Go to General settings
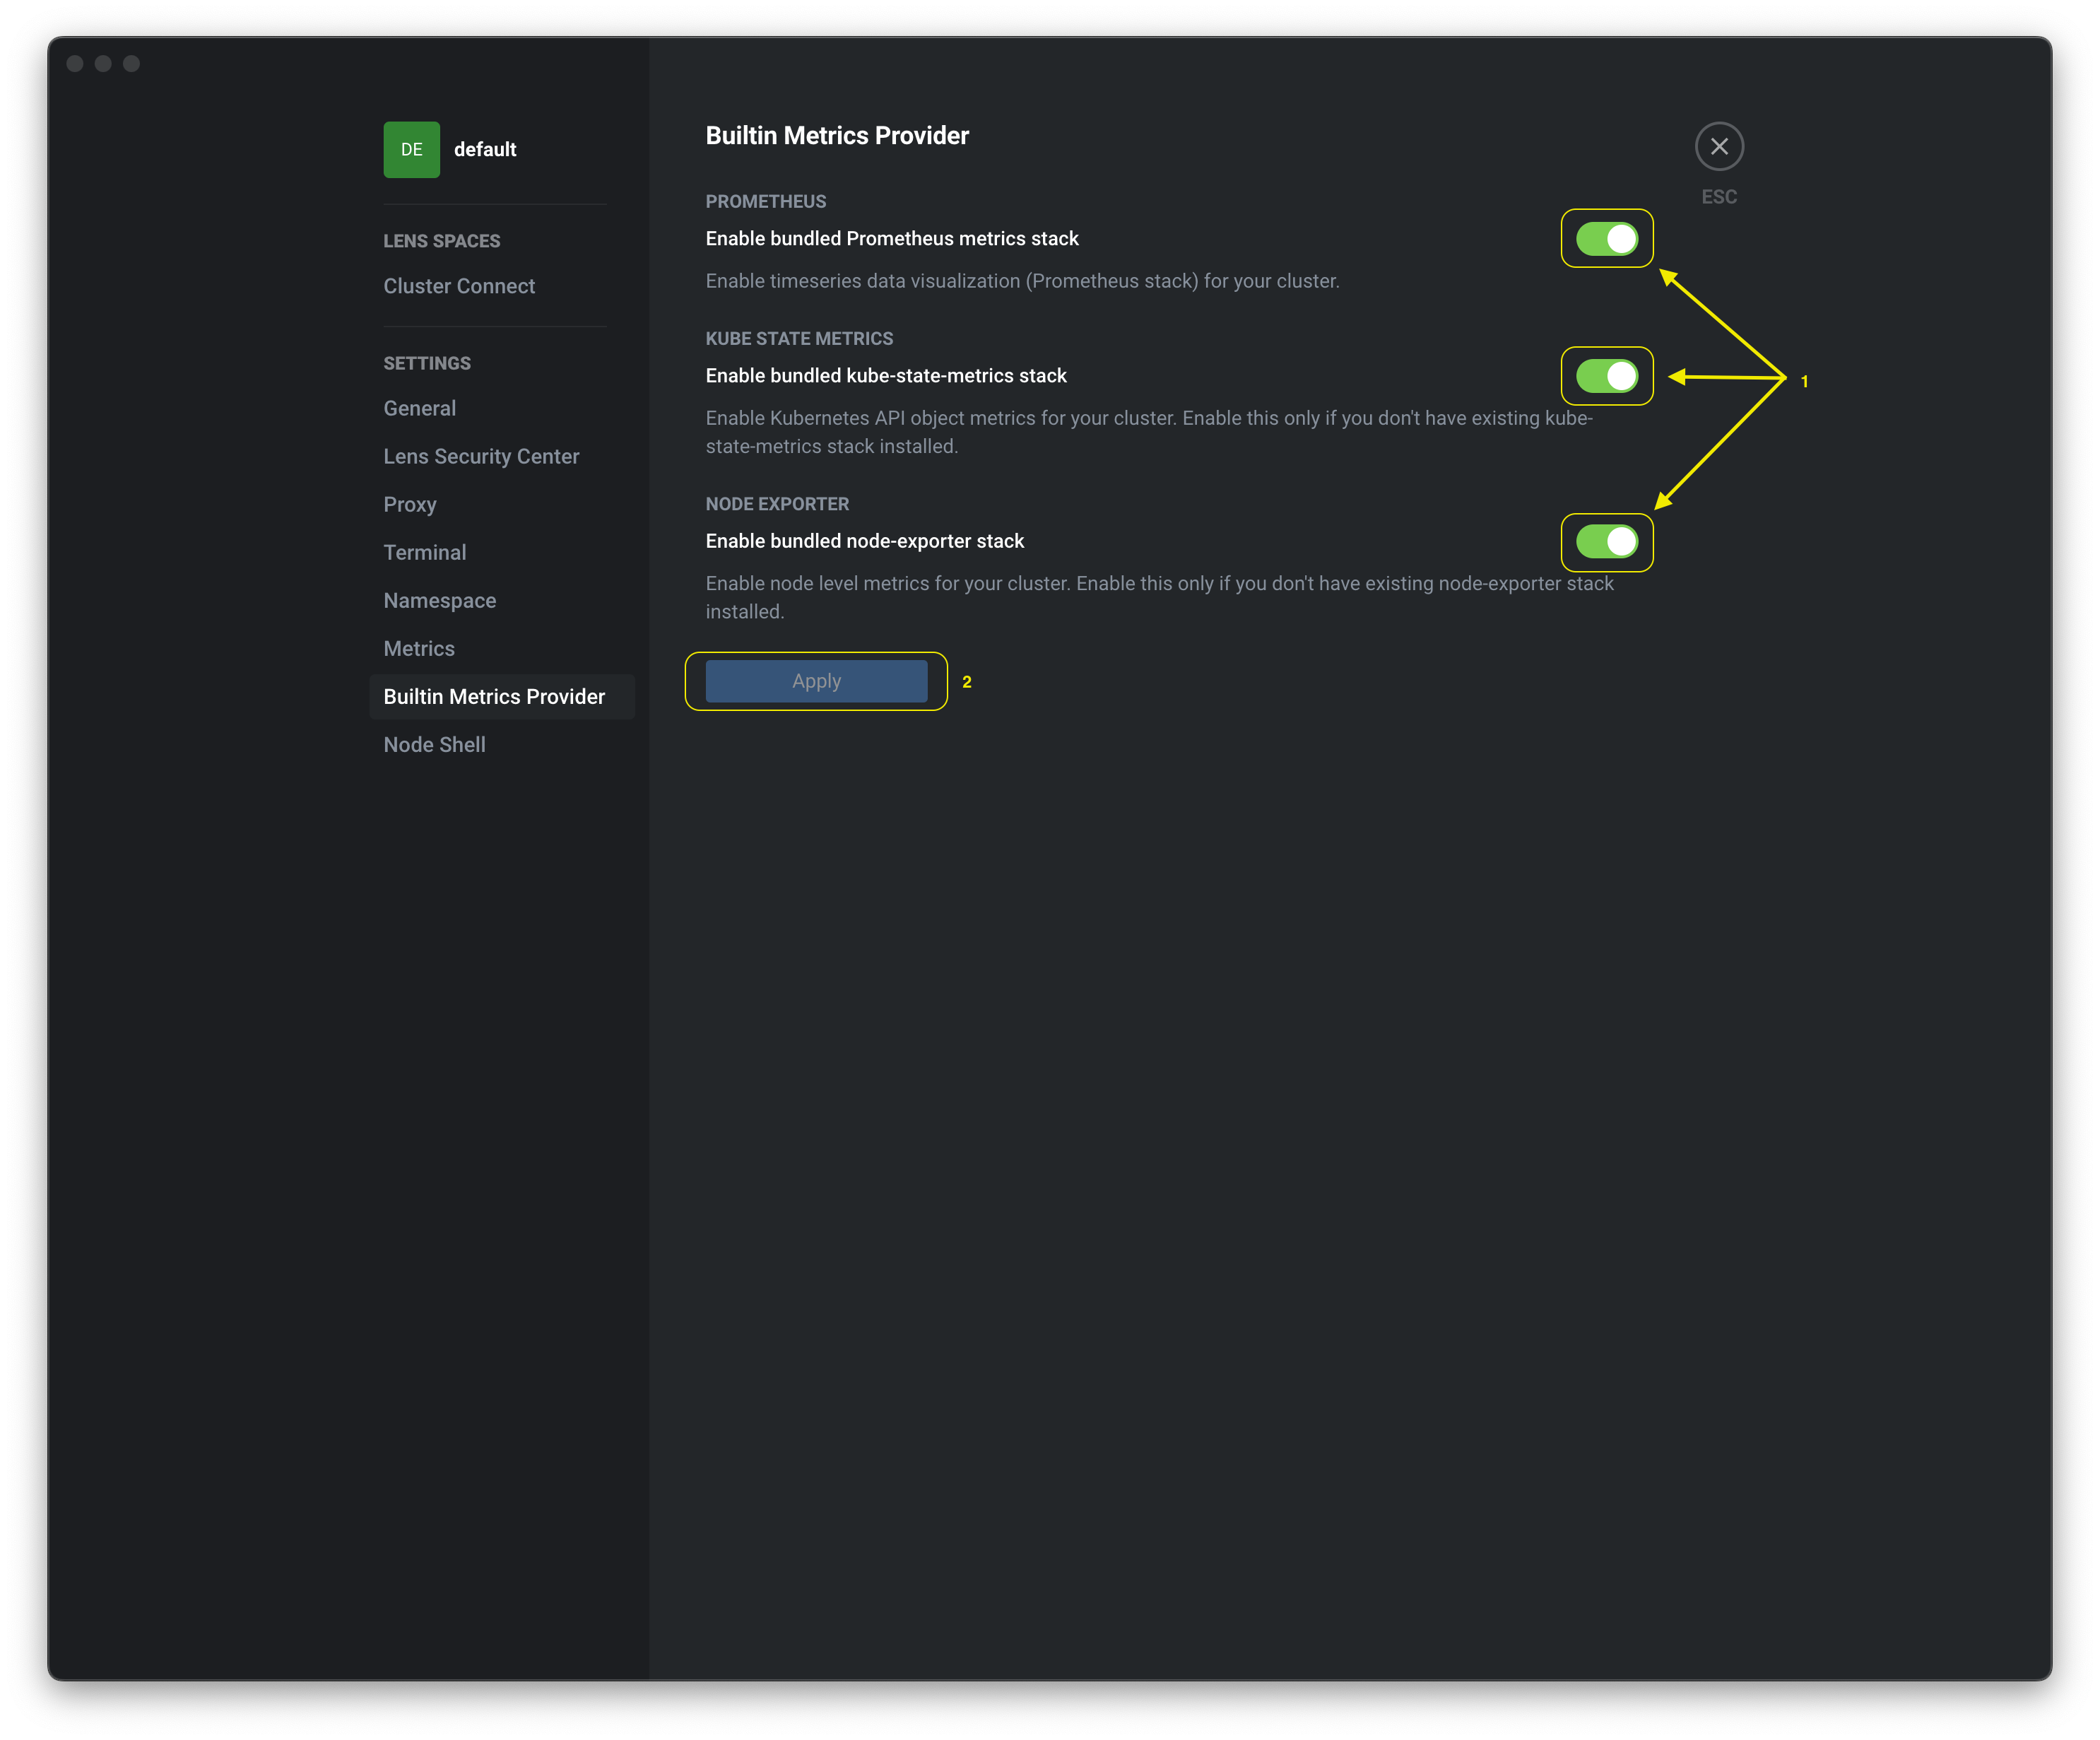 coord(419,408)
